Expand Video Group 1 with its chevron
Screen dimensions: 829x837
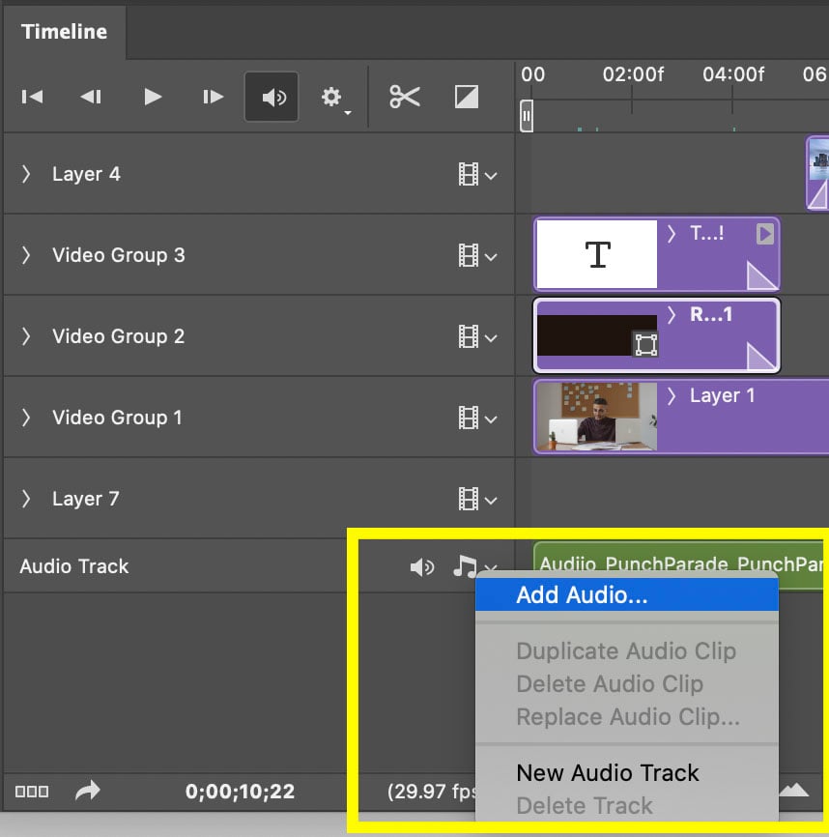[x=26, y=417]
